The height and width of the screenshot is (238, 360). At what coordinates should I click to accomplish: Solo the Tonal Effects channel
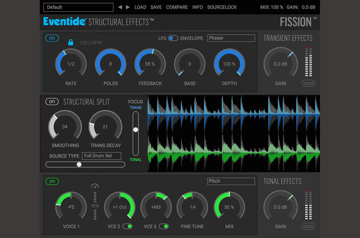tap(309, 226)
